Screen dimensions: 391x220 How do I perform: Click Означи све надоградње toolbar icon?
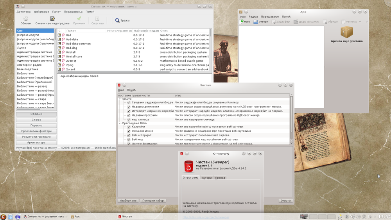tap(52, 18)
